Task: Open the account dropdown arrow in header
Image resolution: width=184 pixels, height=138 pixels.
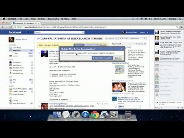Action: click(148, 32)
